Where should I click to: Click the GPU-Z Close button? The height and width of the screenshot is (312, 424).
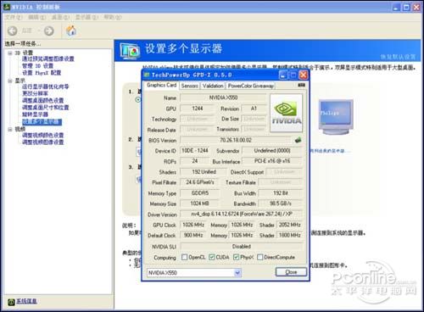tap(291, 272)
